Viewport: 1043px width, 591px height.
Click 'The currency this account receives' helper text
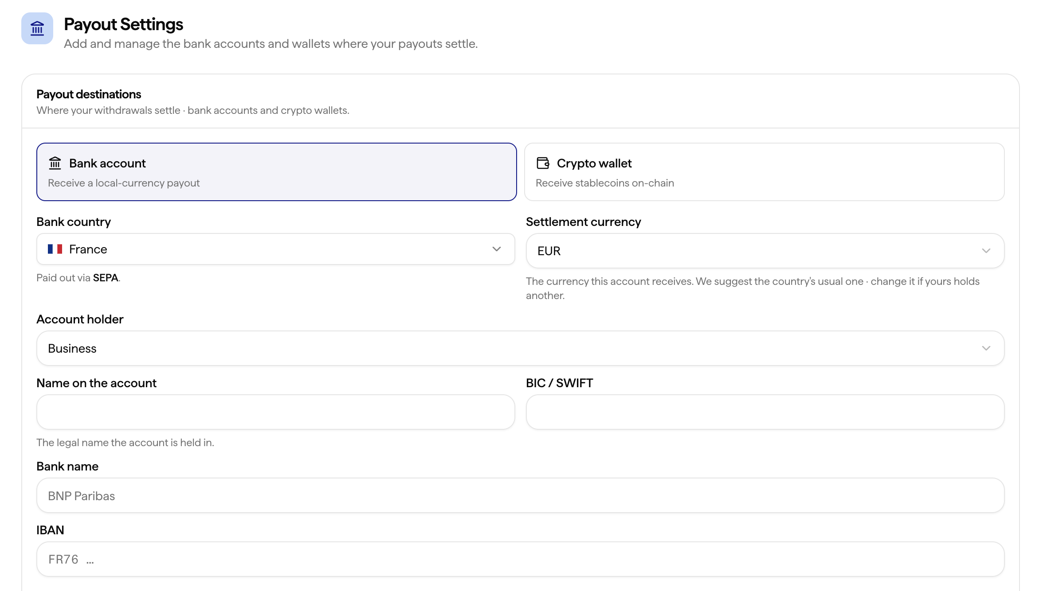(x=753, y=288)
